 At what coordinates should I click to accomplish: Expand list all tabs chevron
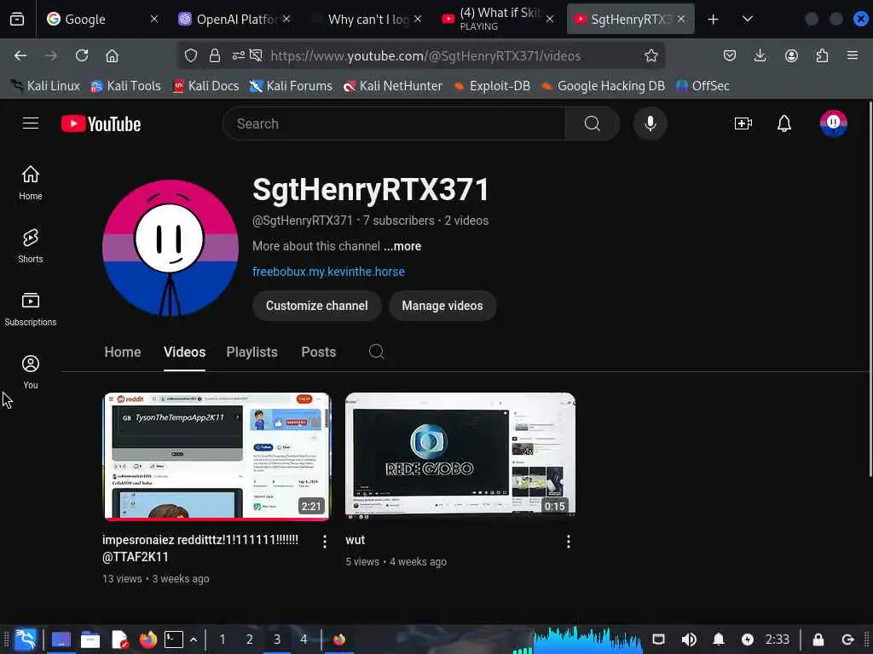point(748,20)
